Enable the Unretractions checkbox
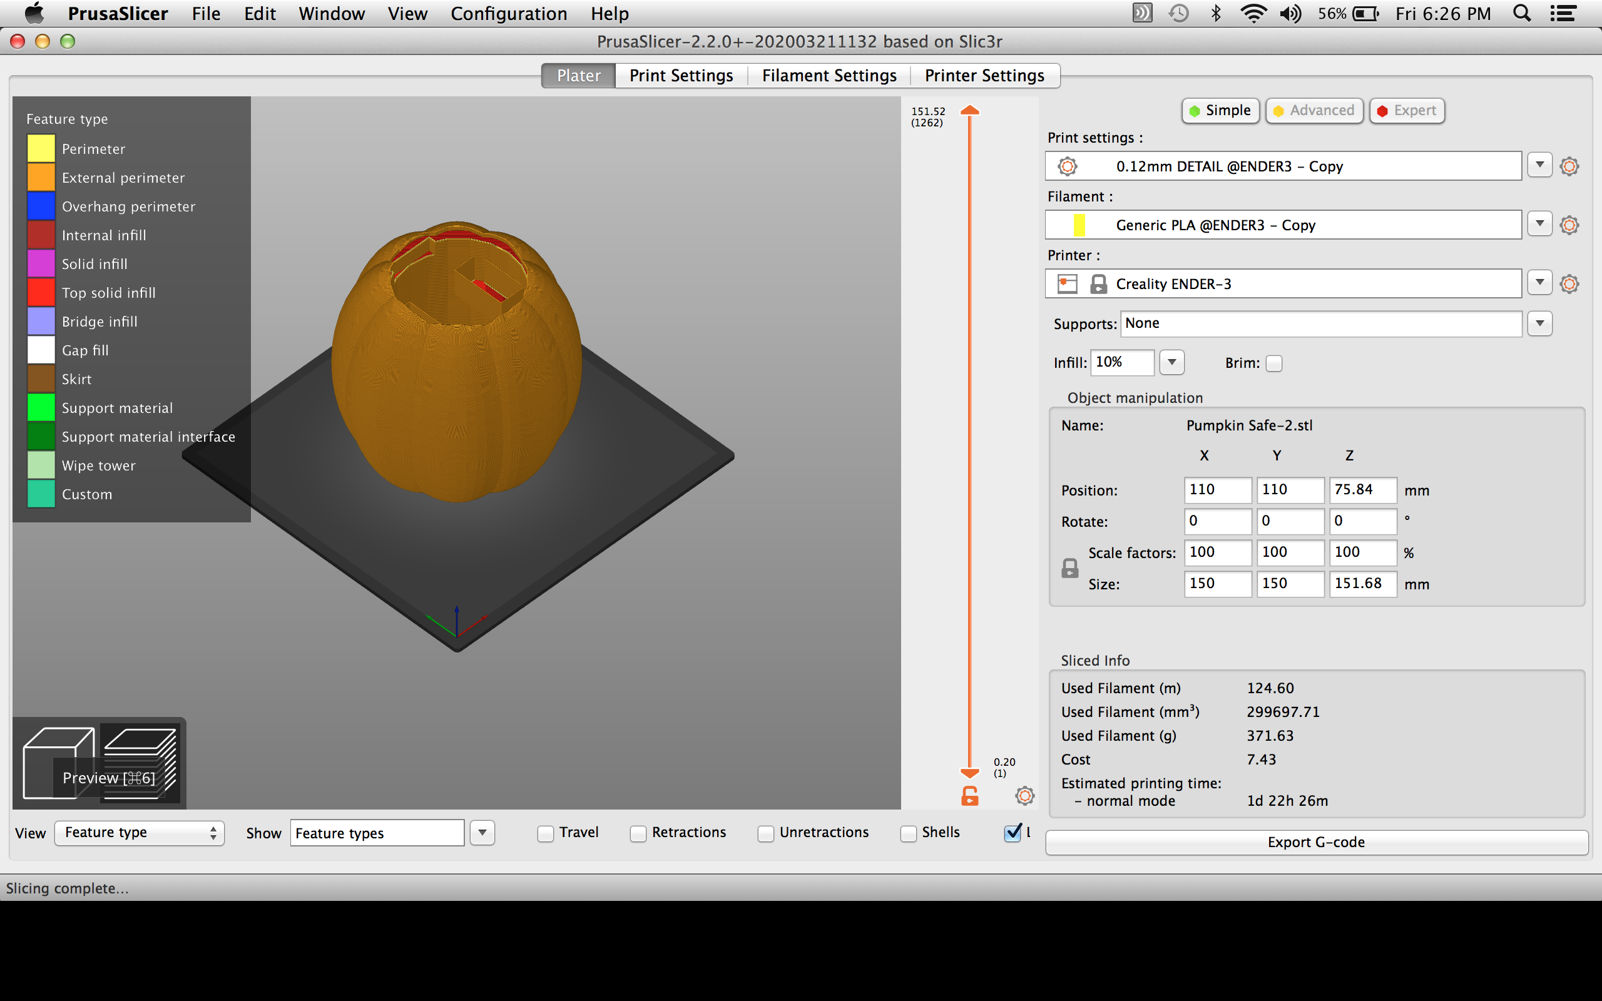This screenshot has width=1602, height=1001. [x=766, y=833]
